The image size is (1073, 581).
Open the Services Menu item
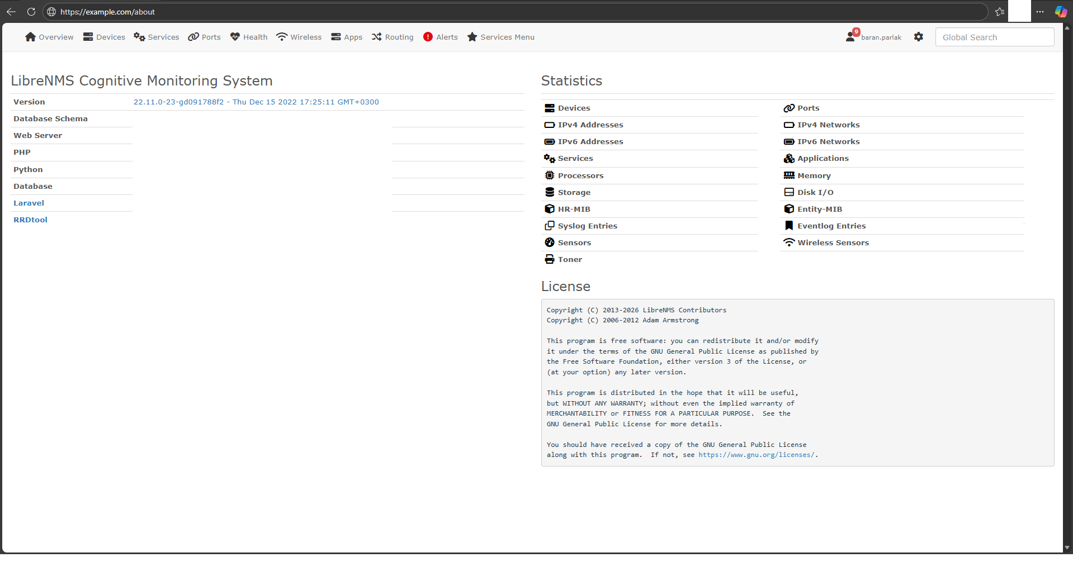(501, 37)
